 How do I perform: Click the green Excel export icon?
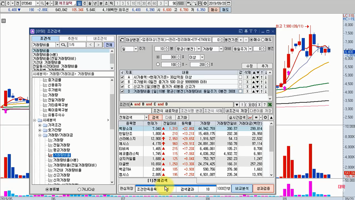270,104
